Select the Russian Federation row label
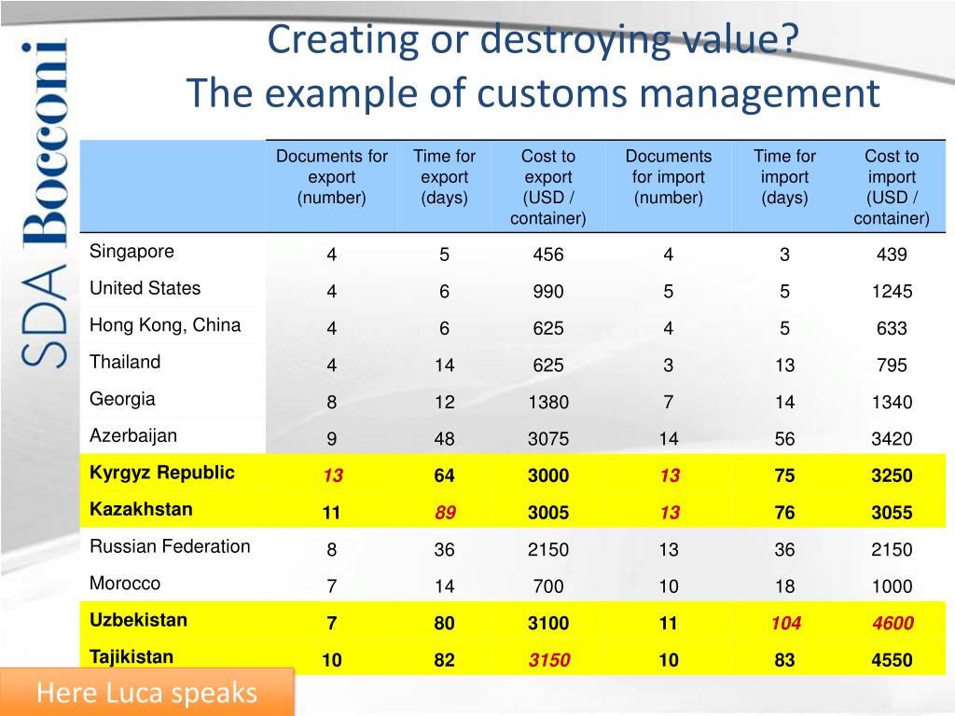 (x=170, y=546)
